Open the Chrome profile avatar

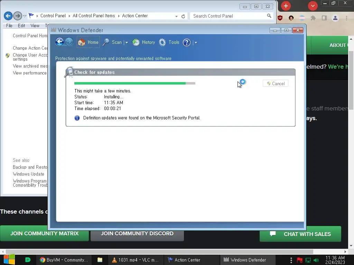click(x=335, y=18)
